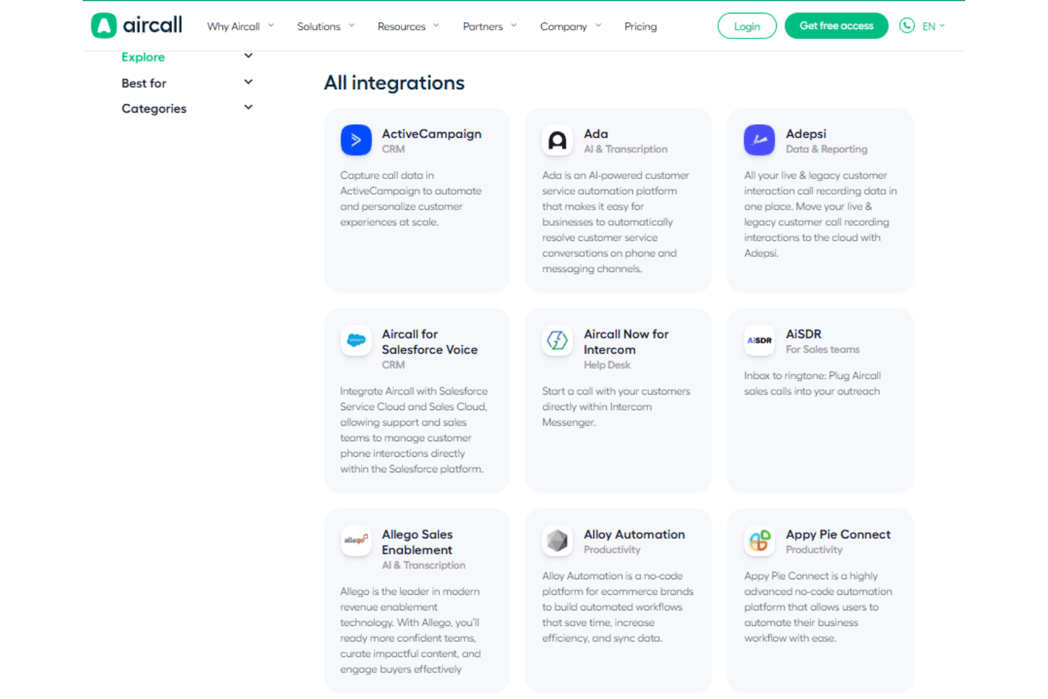The width and height of the screenshot is (1048, 699).
Task: Click the Salesforce cloud logo icon
Action: click(356, 341)
